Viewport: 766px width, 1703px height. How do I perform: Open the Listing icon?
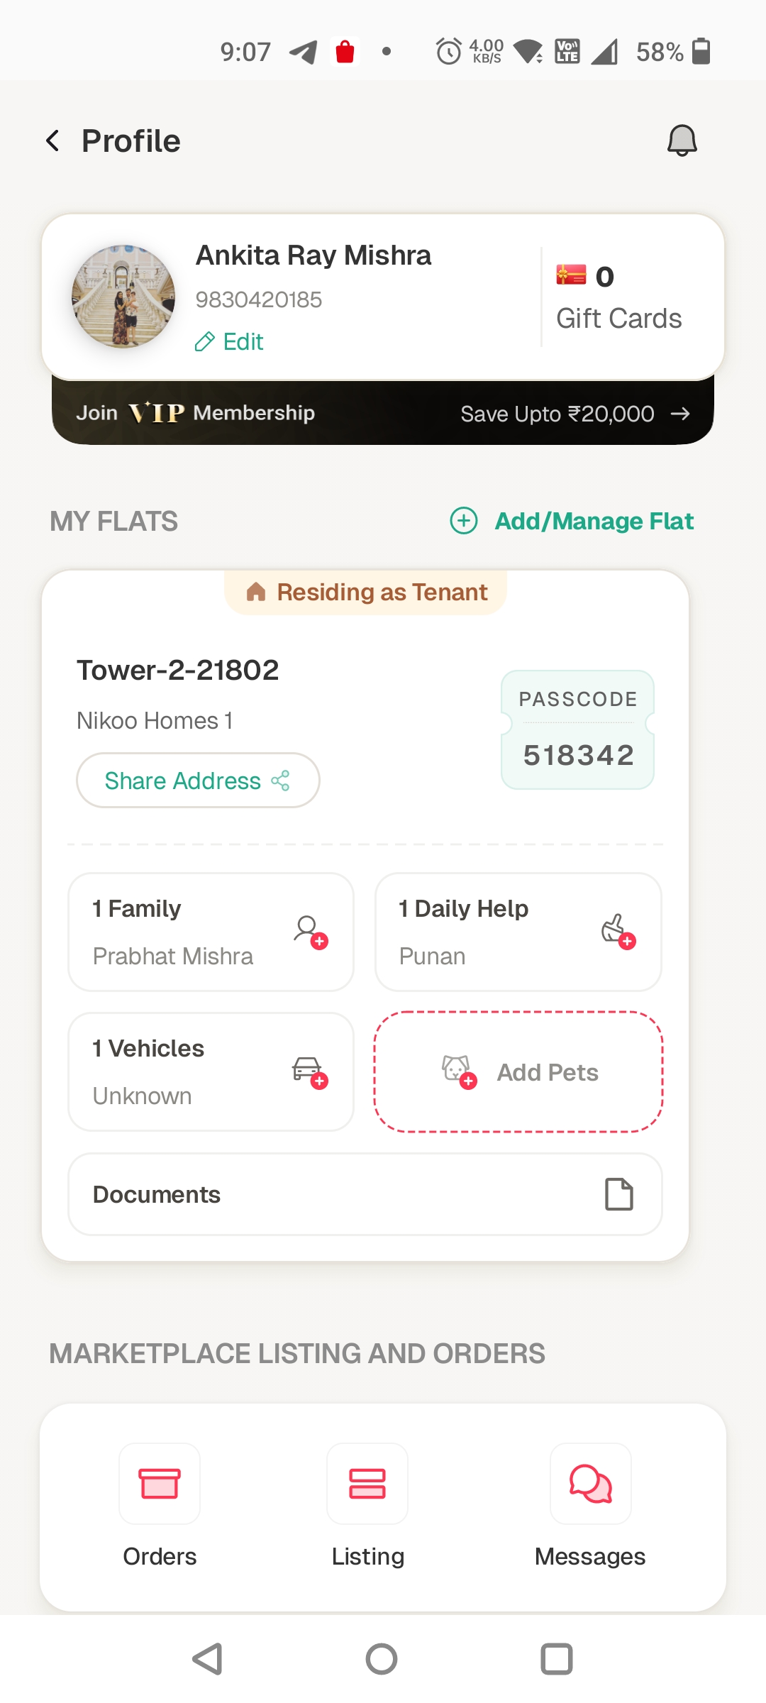tap(367, 1484)
